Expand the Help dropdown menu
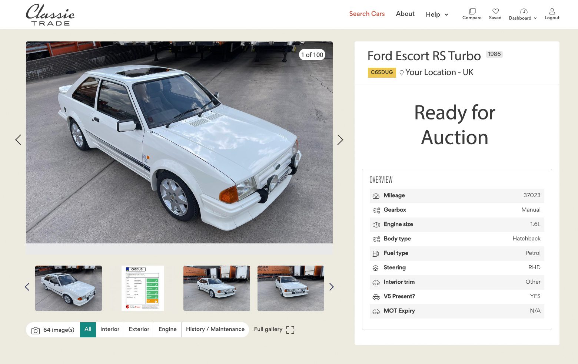Screen dimensions: 578x364 point(437,14)
